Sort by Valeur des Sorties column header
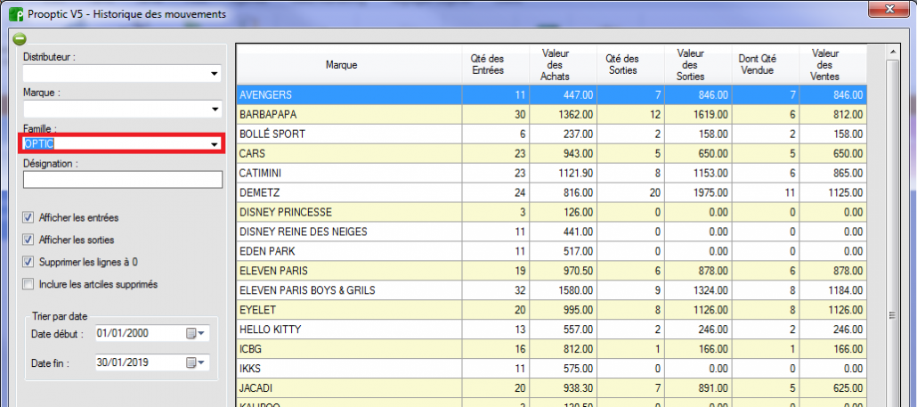This screenshot has width=917, height=407. (x=698, y=65)
